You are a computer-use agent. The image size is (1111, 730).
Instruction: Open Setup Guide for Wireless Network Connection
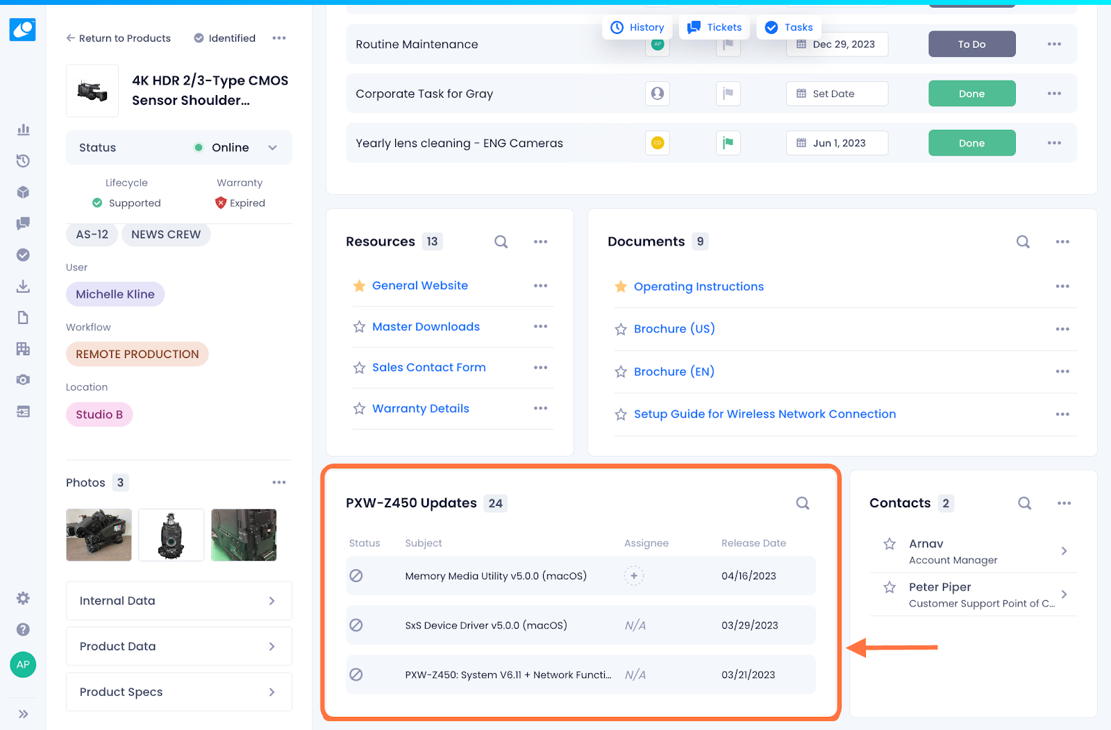(765, 414)
